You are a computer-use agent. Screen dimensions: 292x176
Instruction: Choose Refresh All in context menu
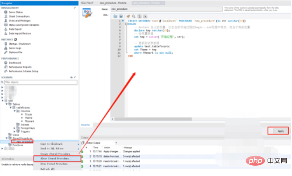[x=48, y=169]
